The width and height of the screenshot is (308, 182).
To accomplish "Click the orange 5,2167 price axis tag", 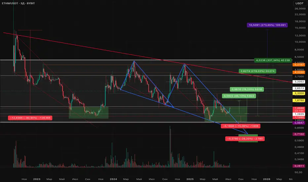I will point(299,65).
